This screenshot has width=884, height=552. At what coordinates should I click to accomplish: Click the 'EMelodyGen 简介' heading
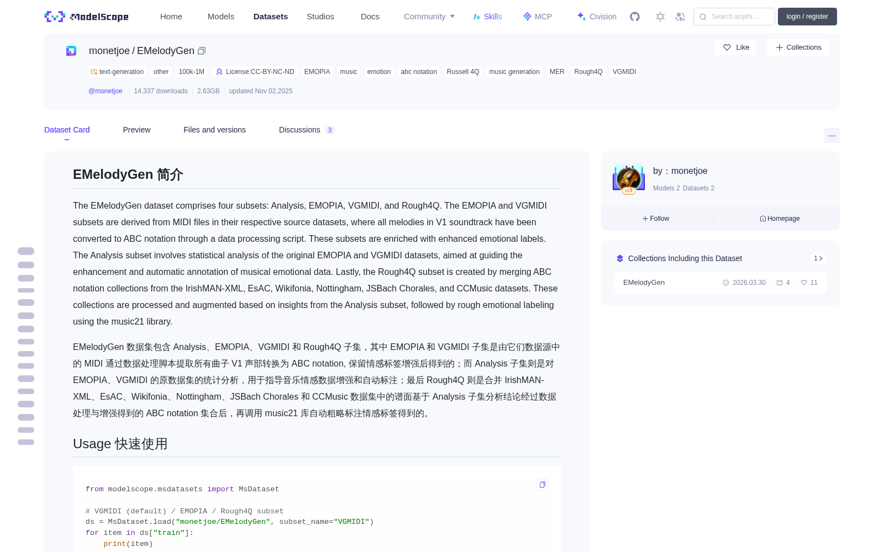[128, 174]
